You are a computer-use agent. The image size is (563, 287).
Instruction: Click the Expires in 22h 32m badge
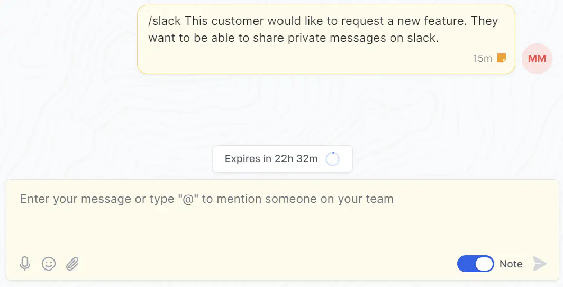pyautogui.click(x=282, y=159)
